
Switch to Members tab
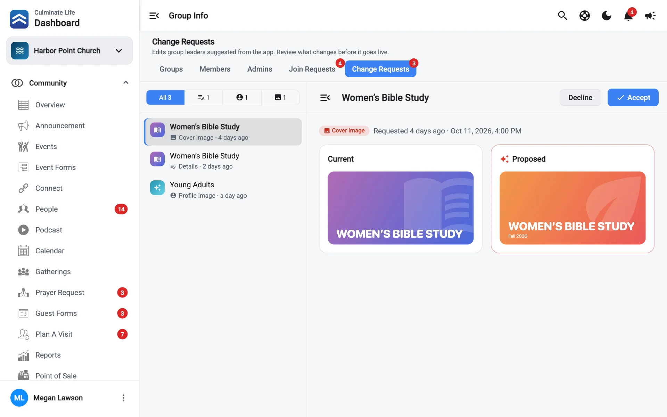tap(215, 69)
